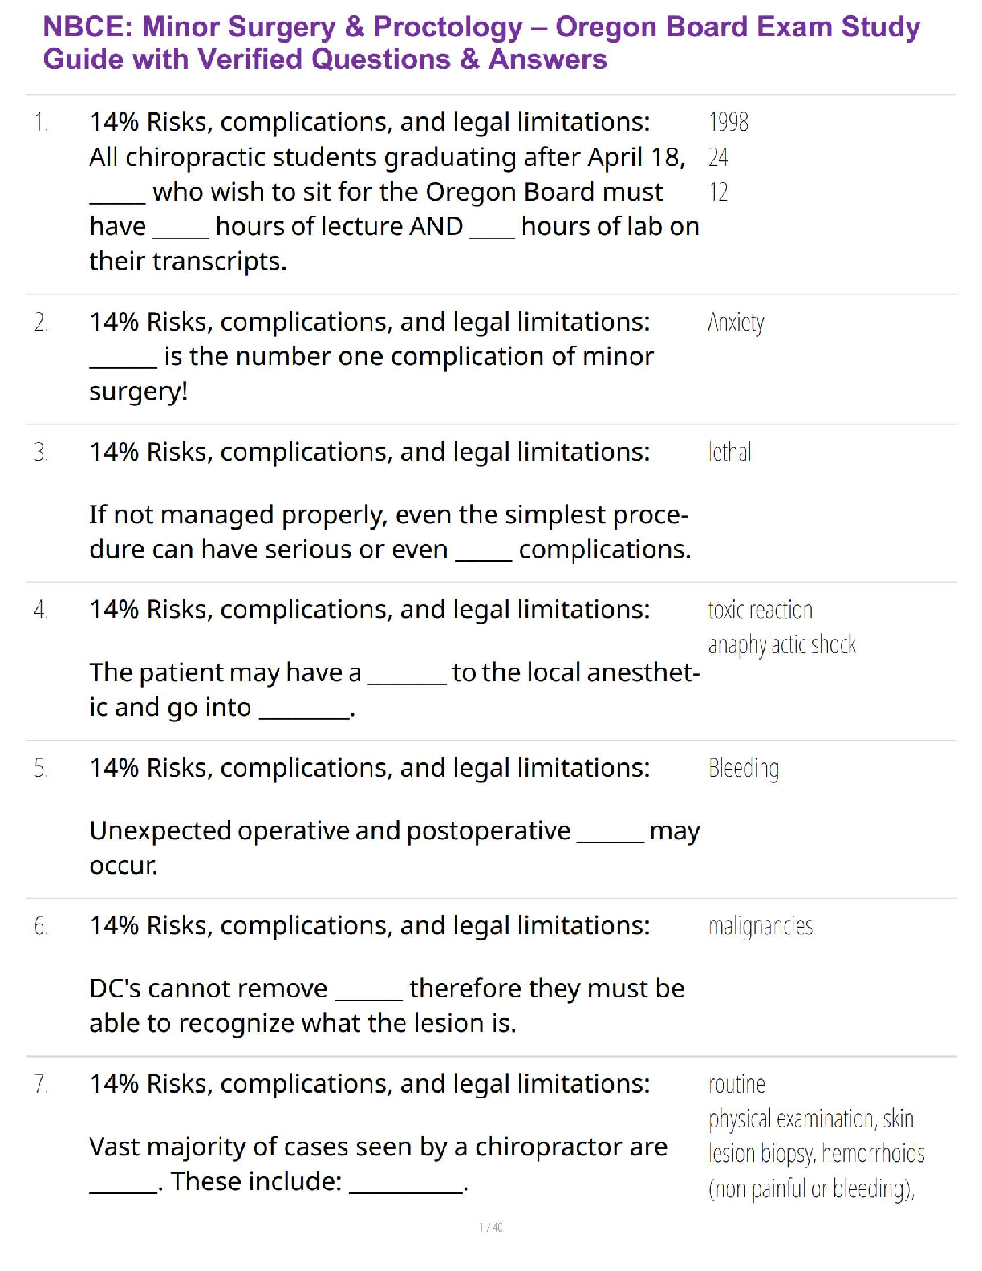Image resolution: width=982 pixels, height=1271 pixels.
Task: Click the answer "toxic reaction"
Action: [760, 611]
